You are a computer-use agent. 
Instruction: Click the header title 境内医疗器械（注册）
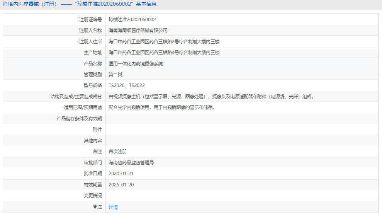click(x=33, y=4)
